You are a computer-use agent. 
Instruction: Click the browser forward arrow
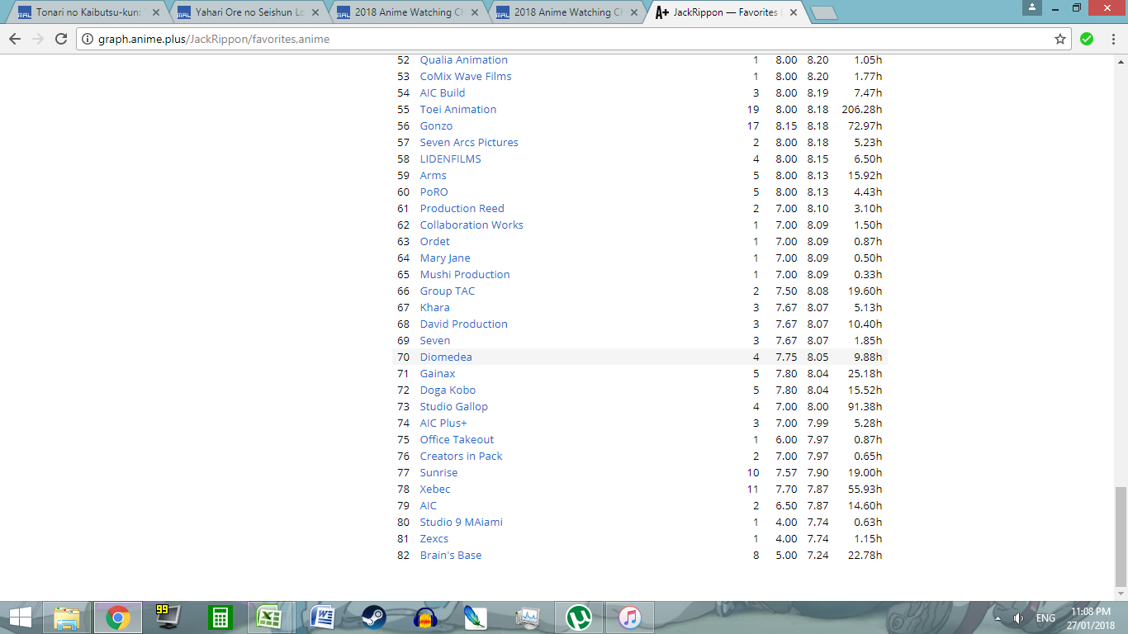(38, 39)
